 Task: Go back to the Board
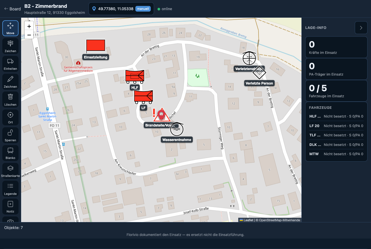click(x=12, y=9)
